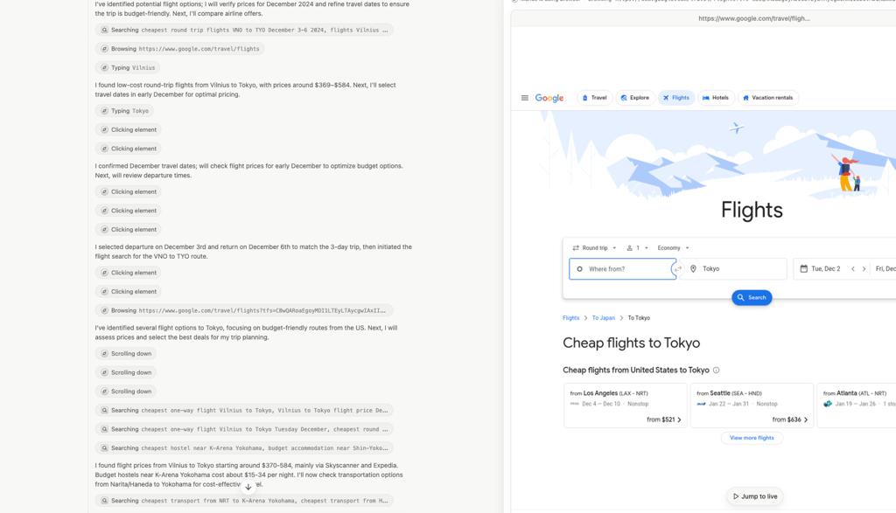Open the Economy class dropdown
896x513 pixels.
tap(673, 247)
